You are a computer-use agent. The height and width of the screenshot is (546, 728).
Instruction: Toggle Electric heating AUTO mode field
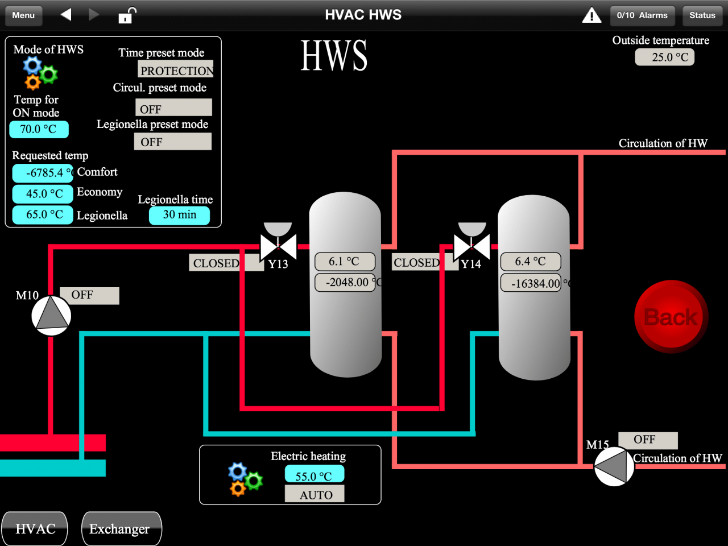315,494
